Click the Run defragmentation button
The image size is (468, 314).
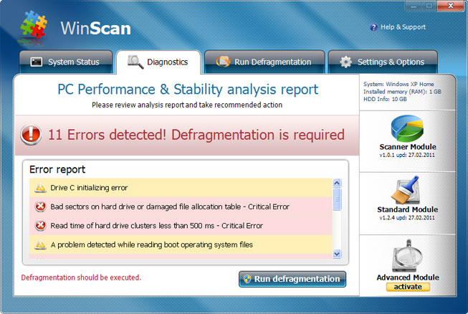pyautogui.click(x=292, y=279)
